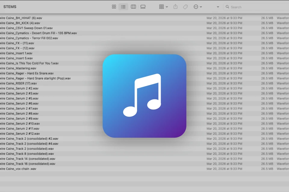Open the group-by options dropdown

pos(163,7)
